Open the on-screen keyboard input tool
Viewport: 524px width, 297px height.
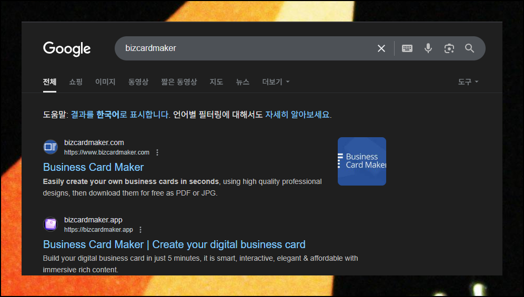407,48
